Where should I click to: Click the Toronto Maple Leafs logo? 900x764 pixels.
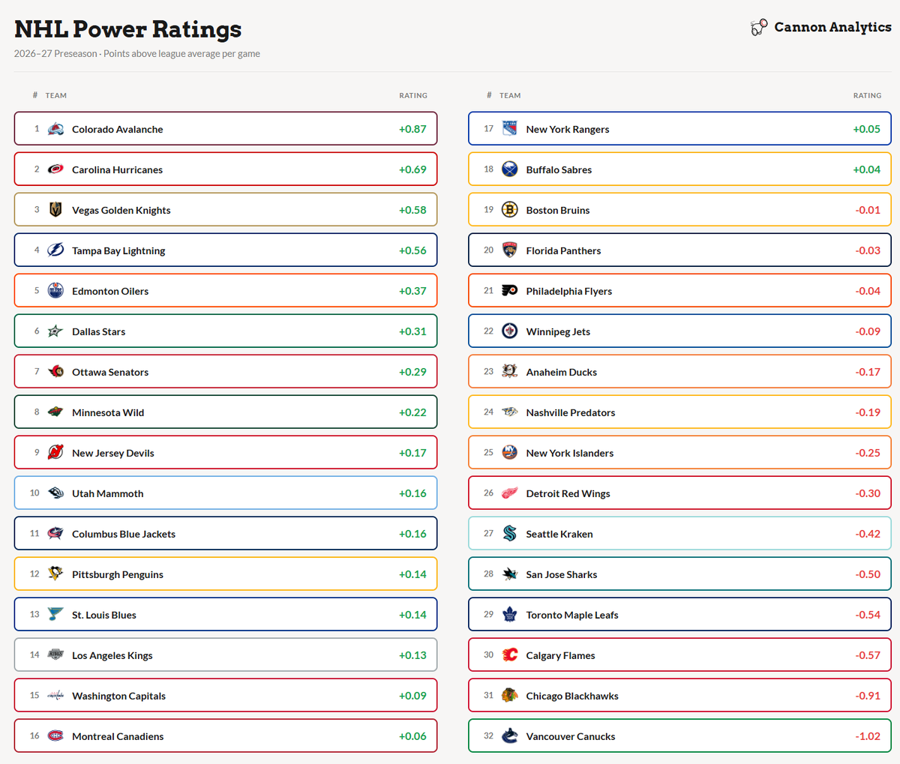[x=510, y=615]
